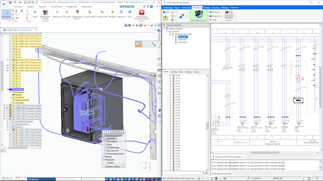323x181 pixels.
Task: Toggle Geometriai szabályok checkbox
Action: point(104,136)
